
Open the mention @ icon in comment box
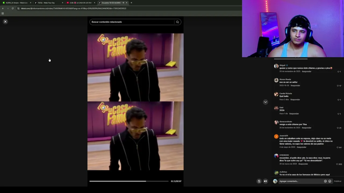(325, 181)
